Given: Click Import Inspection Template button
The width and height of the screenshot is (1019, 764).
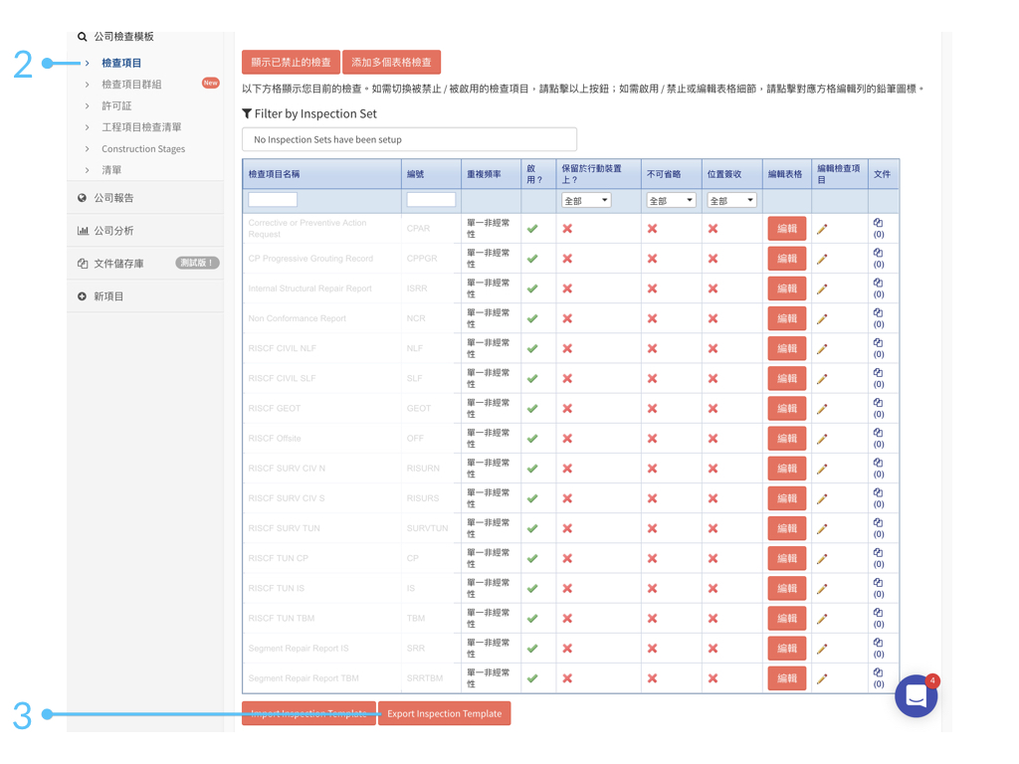Looking at the screenshot, I should coord(308,713).
